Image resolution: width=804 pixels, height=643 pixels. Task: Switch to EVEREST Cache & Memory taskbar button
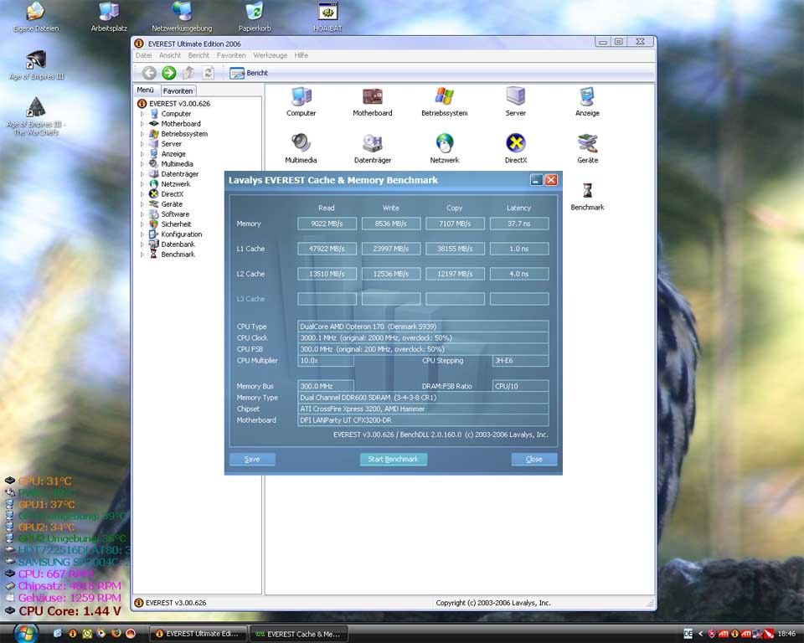(298, 634)
